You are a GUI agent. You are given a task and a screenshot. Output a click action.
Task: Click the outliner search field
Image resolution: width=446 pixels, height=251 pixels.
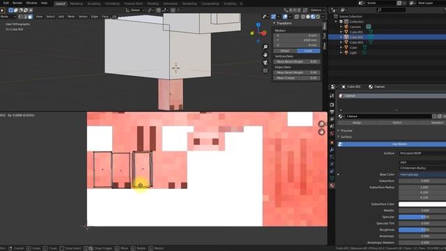pos(391,10)
